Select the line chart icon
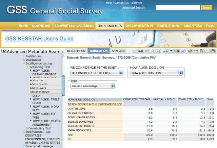217x148 pixels. point(147,51)
